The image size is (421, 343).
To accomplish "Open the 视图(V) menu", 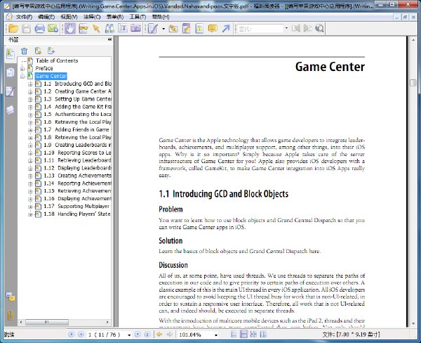I will [69, 17].
